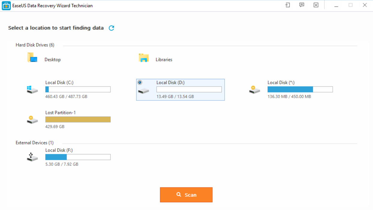373x210 pixels.
Task: Click the Lost Partition-1 drive icon
Action: point(32,119)
